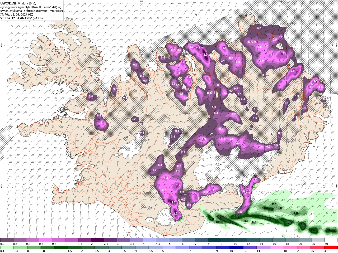
Task: Pick snow scale swatch between 0.5 and 0.8
Action: [x=45, y=240]
